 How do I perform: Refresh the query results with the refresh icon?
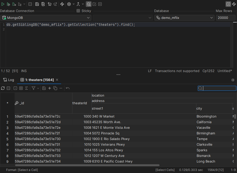click(x=3, y=88)
